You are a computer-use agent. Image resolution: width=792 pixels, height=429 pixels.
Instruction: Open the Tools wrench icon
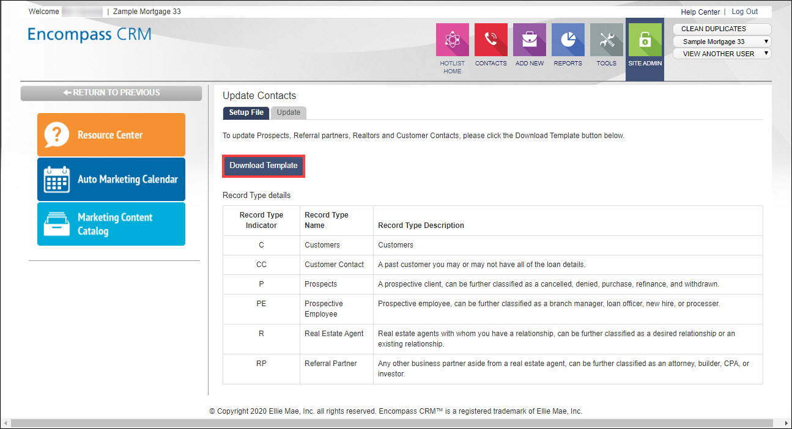[x=606, y=40]
